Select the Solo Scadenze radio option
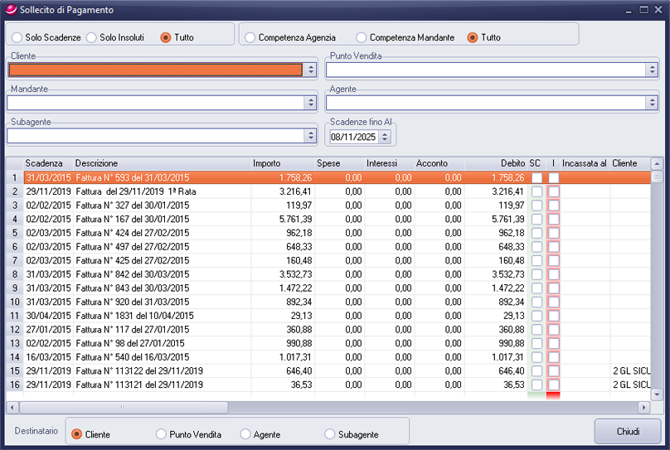This screenshot has width=670, height=450. [x=17, y=37]
